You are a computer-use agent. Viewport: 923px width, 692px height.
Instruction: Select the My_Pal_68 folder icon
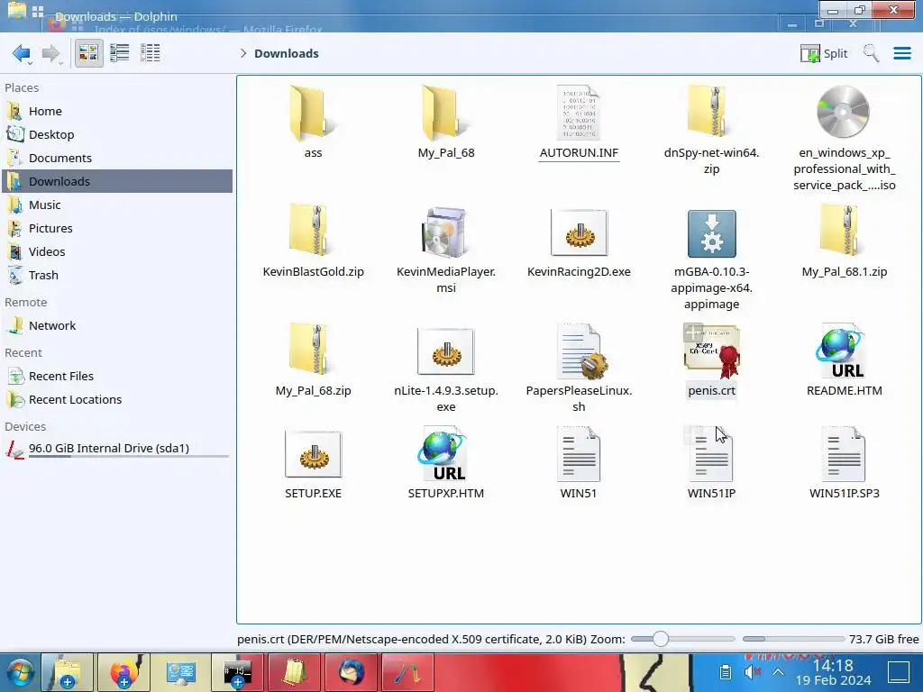(445, 113)
